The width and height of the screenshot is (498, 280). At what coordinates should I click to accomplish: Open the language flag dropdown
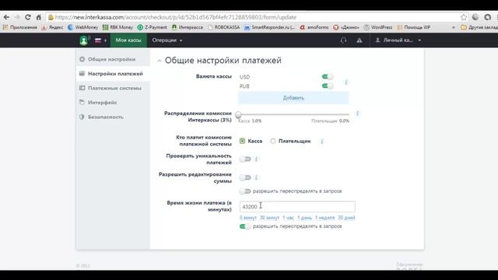click(100, 40)
